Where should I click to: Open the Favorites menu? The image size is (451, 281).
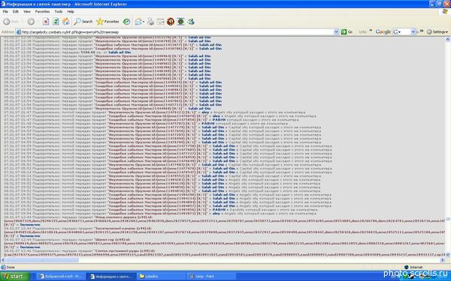pyautogui.click(x=42, y=11)
